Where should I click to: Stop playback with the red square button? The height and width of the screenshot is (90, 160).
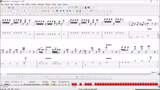57,11
